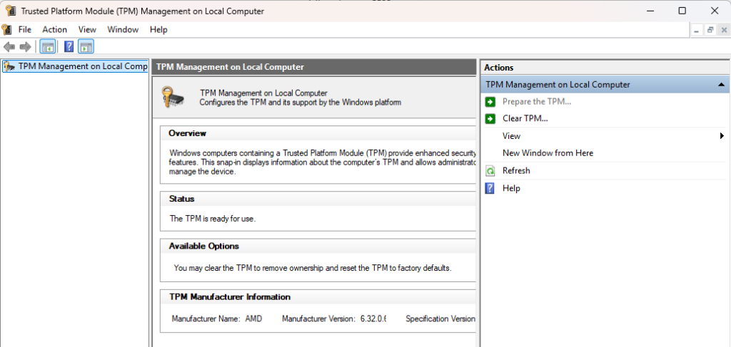The width and height of the screenshot is (731, 347).
Task: Click 'Configures the TPM and its support' subtitle
Action: pyautogui.click(x=301, y=102)
